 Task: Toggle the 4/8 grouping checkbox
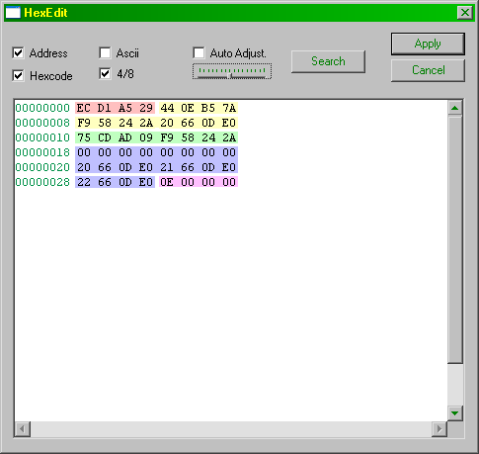point(105,73)
